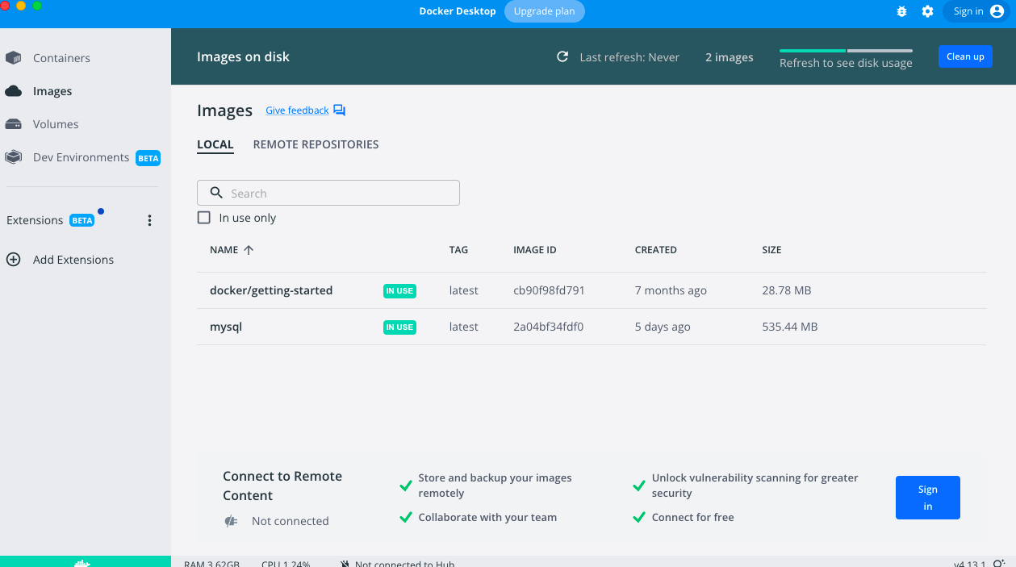Viewport: 1016px width, 567px height.
Task: Focus the image Search field
Action: 328,193
